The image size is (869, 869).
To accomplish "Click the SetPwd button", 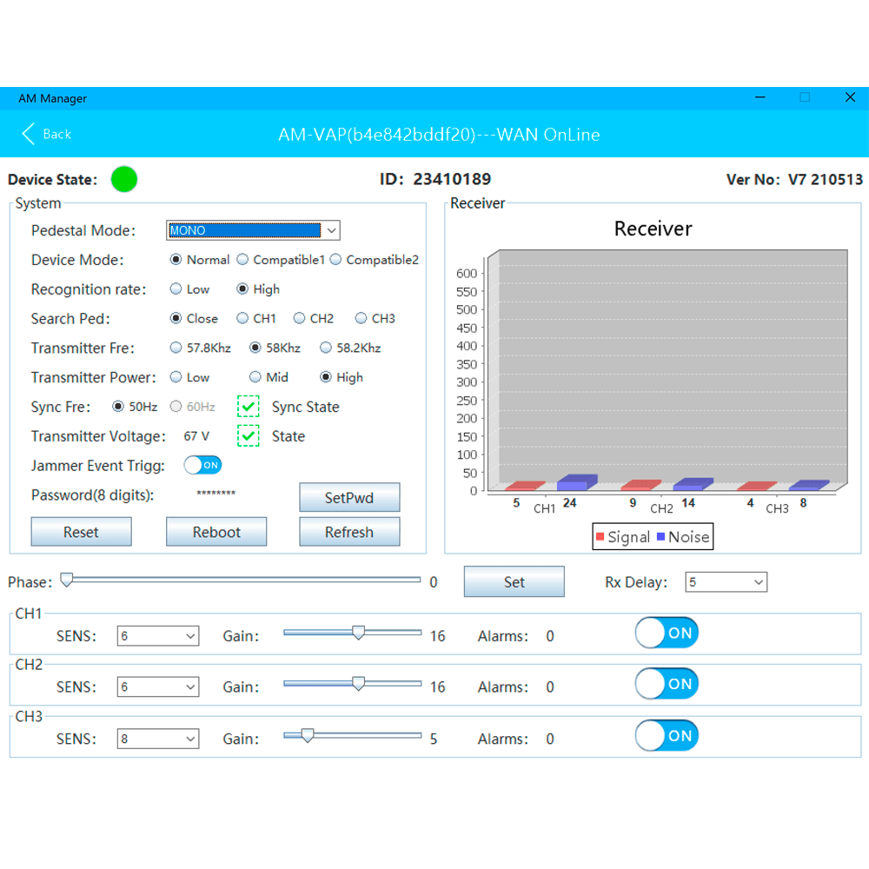I will pos(349,498).
